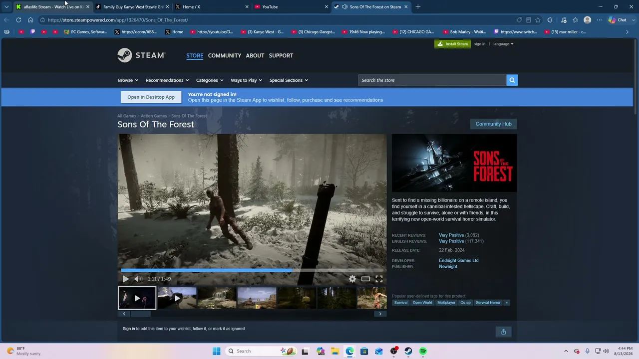Make the trailer video fullscreen
This screenshot has height=359, width=639.
[379, 279]
